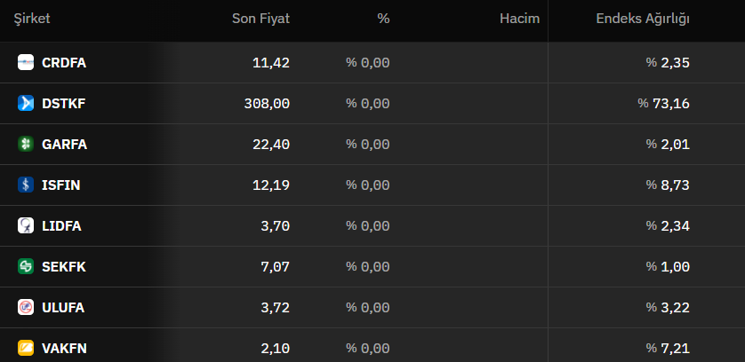Screen dimensions: 745x362
Task: Click the SEKFK green logo icon
Action: click(x=26, y=266)
